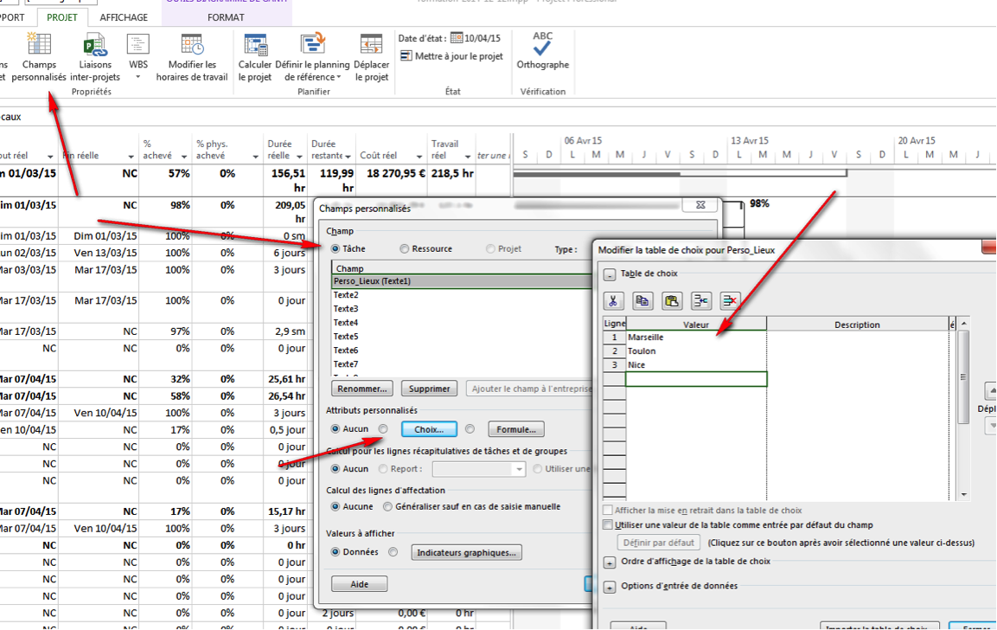Click the Formule... button
This screenshot has width=997, height=630.
point(515,429)
